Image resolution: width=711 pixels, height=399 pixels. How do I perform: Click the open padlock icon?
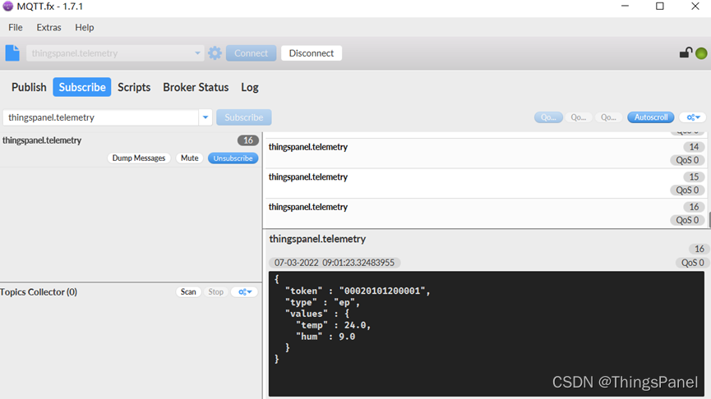coord(686,53)
